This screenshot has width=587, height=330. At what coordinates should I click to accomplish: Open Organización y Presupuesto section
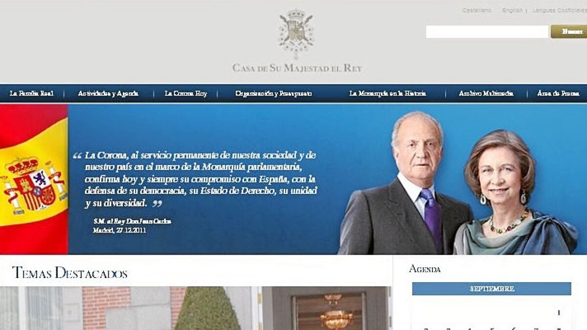click(273, 94)
